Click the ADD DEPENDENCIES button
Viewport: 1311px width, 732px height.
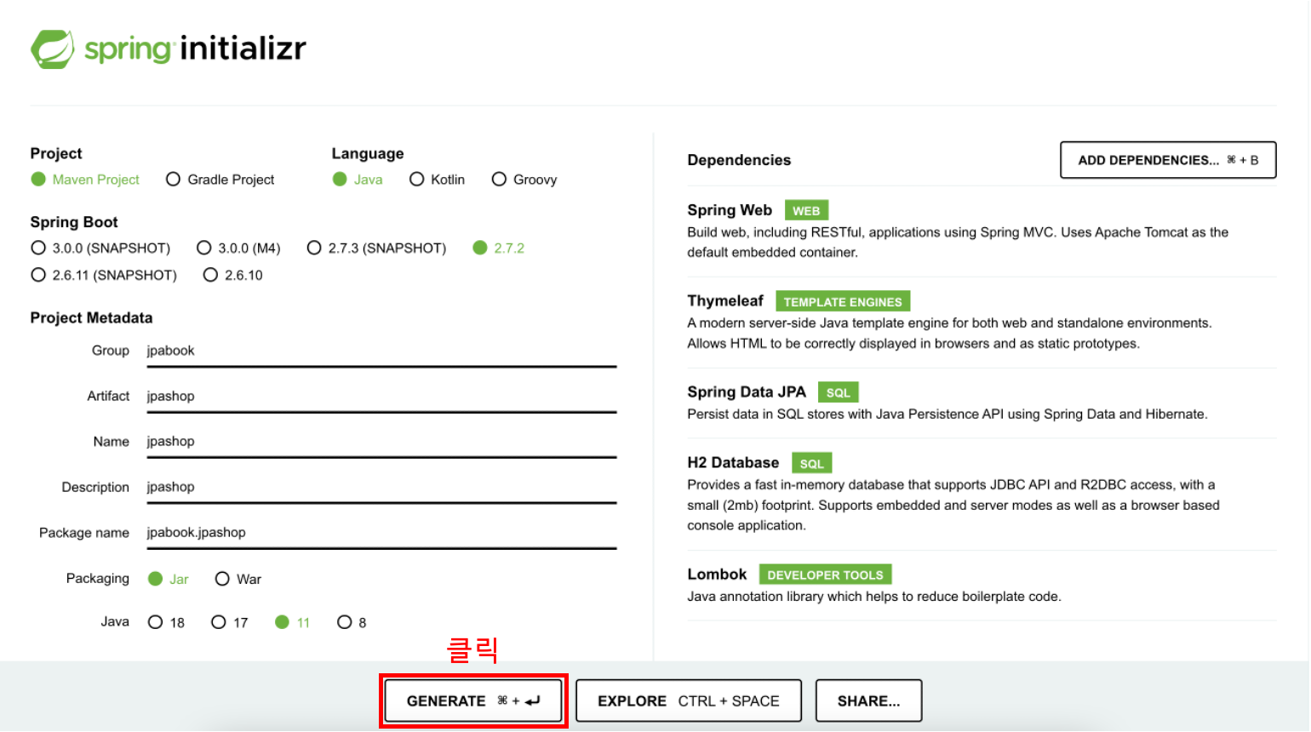pos(1168,160)
